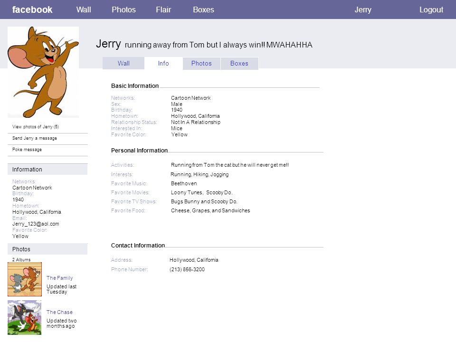The height and width of the screenshot is (342, 456).
Task: Click the Information sidebar section header
Action: tap(47, 169)
